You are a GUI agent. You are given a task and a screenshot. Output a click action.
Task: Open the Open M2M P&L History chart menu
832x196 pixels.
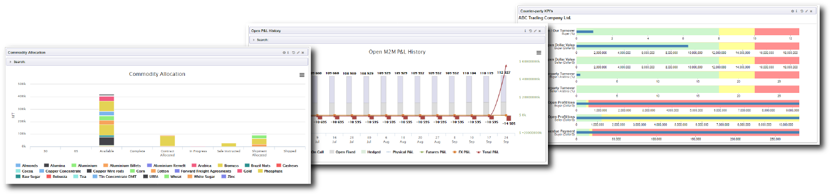(x=539, y=52)
